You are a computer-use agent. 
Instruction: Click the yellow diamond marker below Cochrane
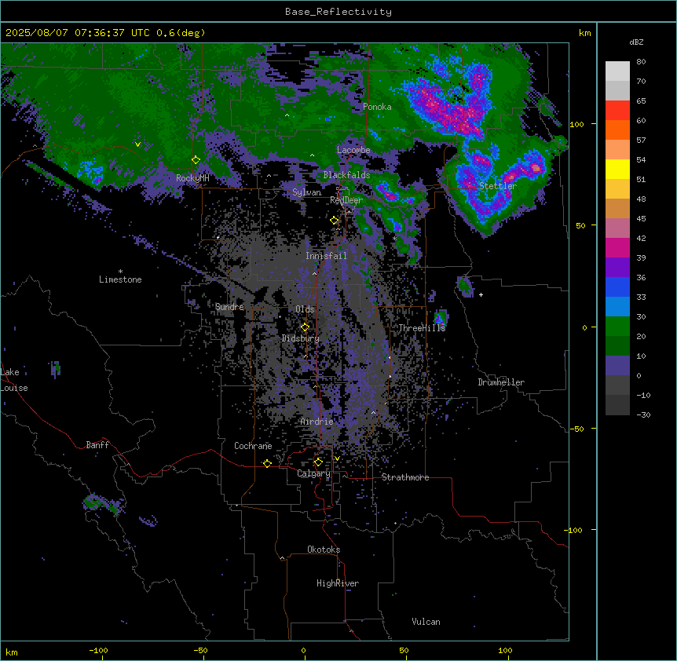click(x=267, y=463)
